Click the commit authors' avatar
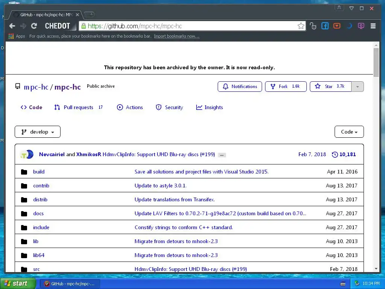The height and width of the screenshot is (289, 385). pyautogui.click(x=27, y=154)
